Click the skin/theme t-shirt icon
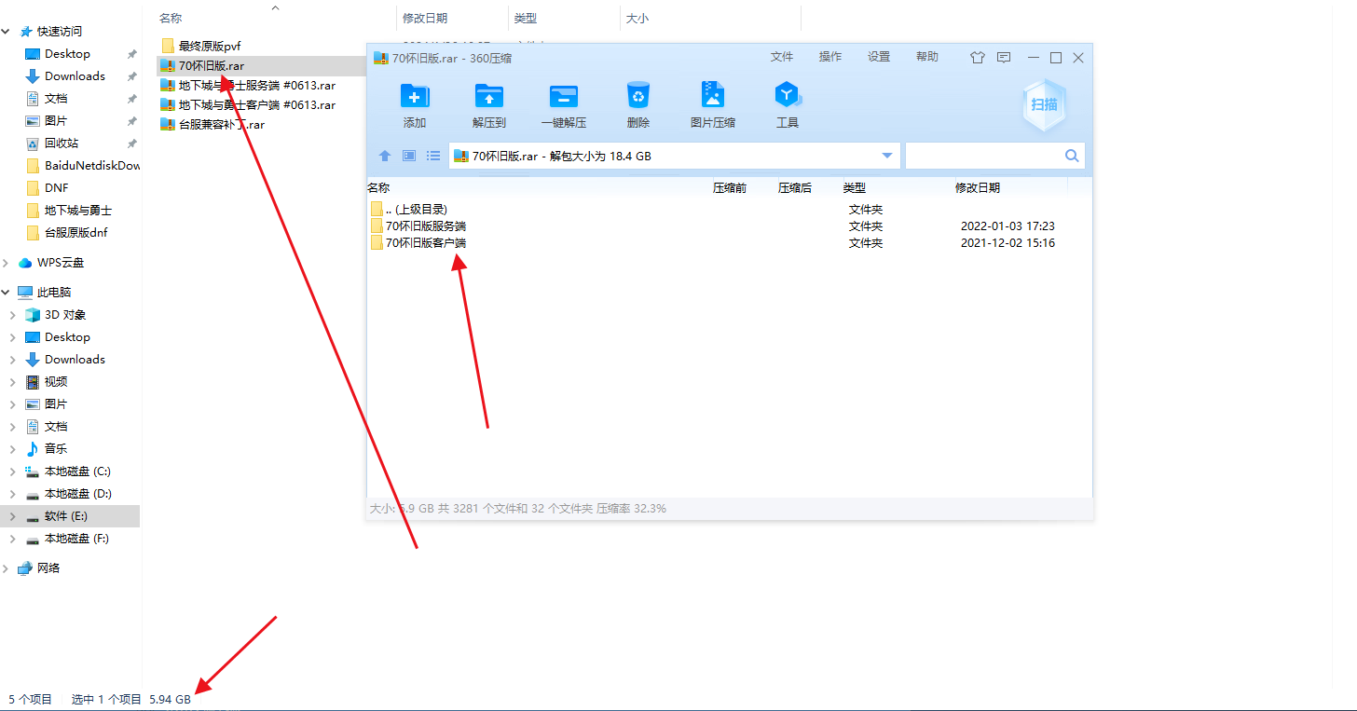Viewport: 1357px width, 711px height. click(x=977, y=57)
